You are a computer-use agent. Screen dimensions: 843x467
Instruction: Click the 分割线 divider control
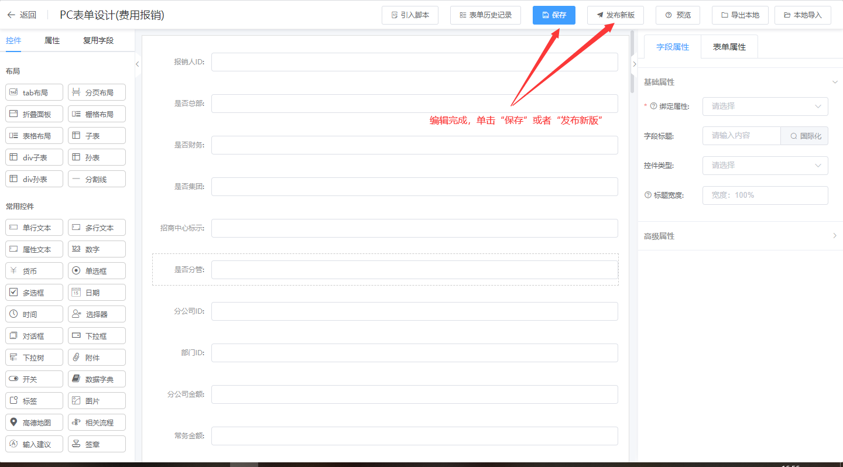tap(97, 179)
